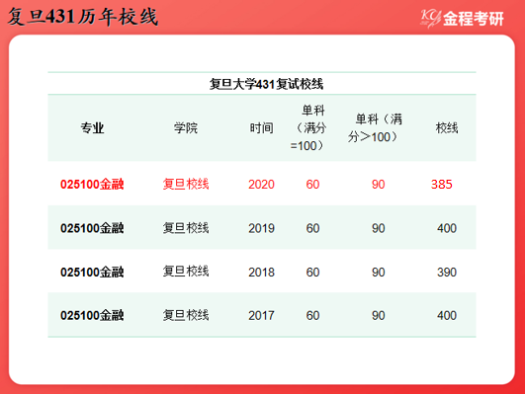Click the 90 value in the 2019 row
This screenshot has height=394, width=525.
point(379,228)
